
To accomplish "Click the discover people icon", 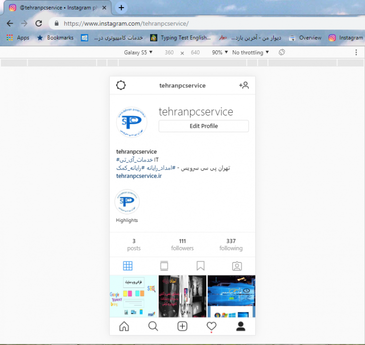I will click(x=244, y=86).
